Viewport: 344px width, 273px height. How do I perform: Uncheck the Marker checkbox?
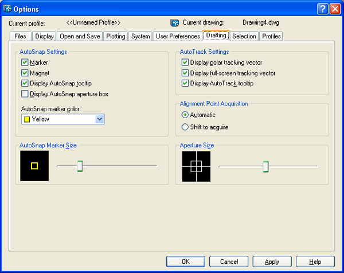[25, 63]
